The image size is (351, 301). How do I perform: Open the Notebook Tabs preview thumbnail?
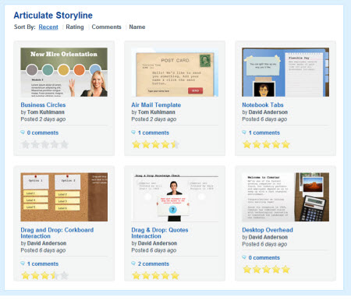point(285,72)
